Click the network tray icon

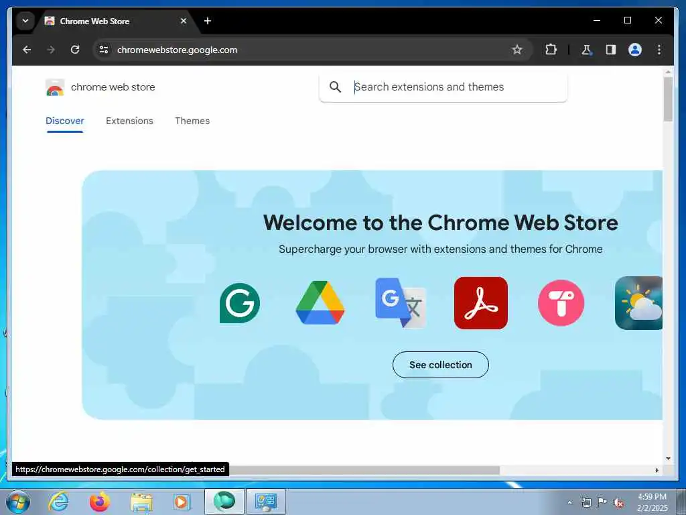(x=586, y=502)
